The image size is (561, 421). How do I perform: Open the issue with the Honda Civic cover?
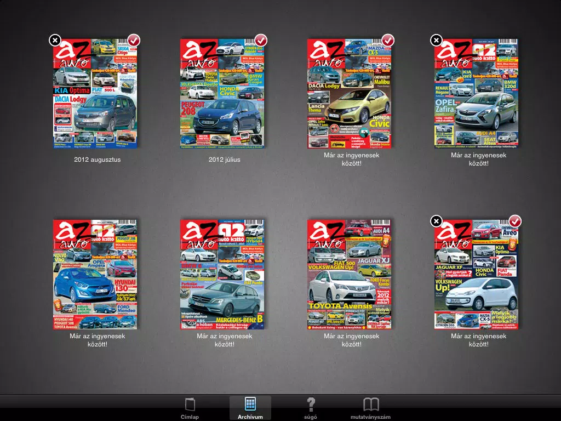click(x=349, y=94)
